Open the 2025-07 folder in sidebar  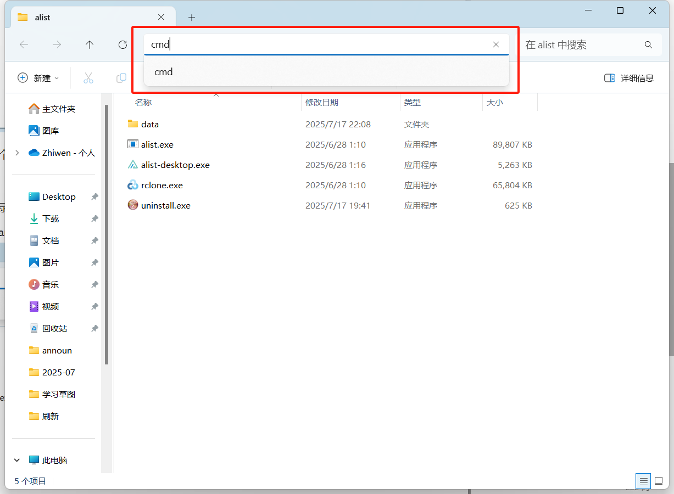tap(52, 372)
